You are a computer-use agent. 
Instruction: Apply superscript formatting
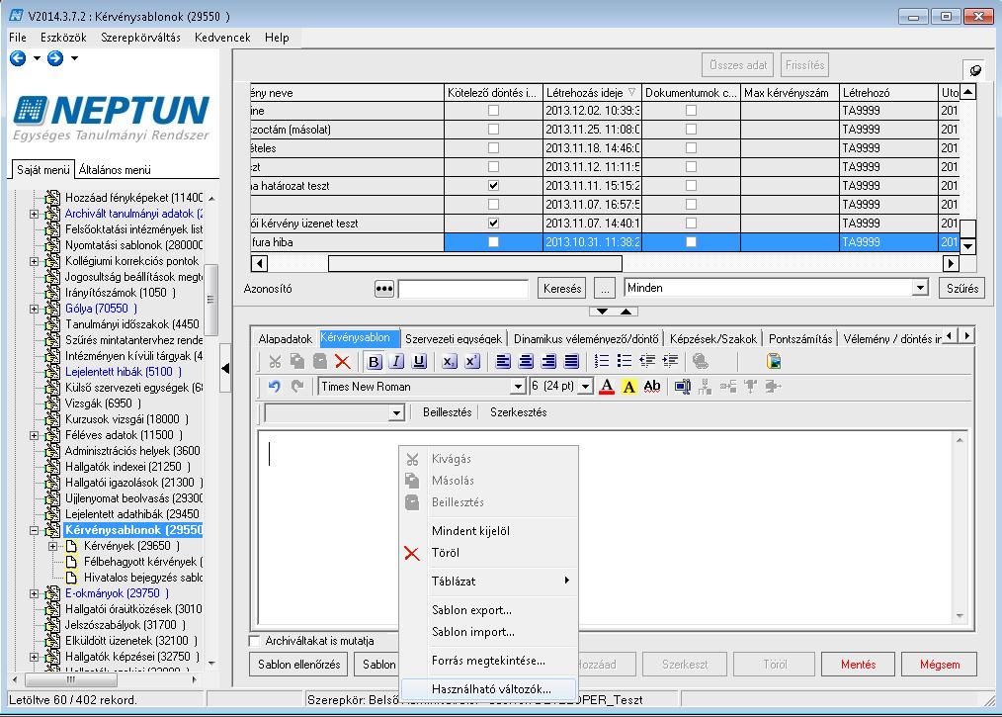pos(471,361)
